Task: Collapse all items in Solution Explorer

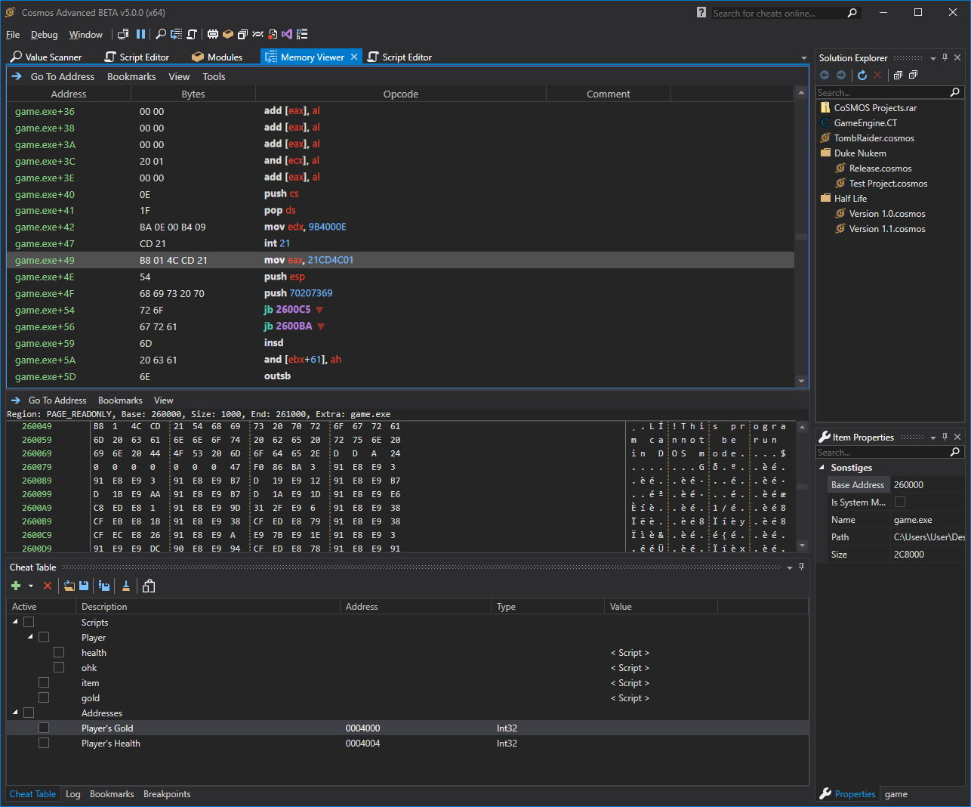Action: pos(912,75)
